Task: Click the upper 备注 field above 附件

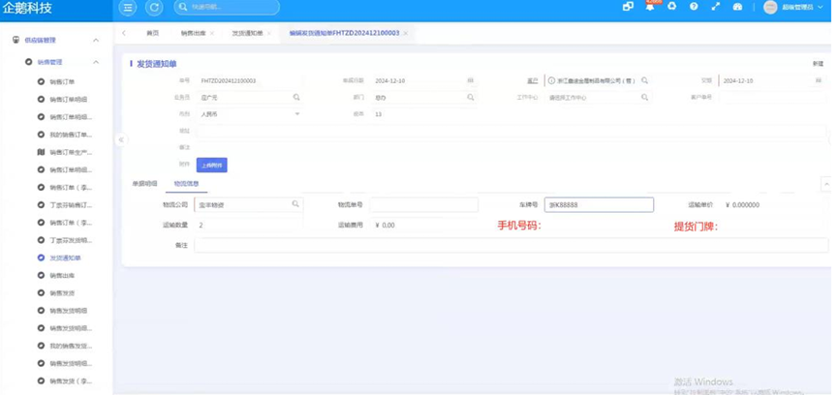Action: point(511,147)
